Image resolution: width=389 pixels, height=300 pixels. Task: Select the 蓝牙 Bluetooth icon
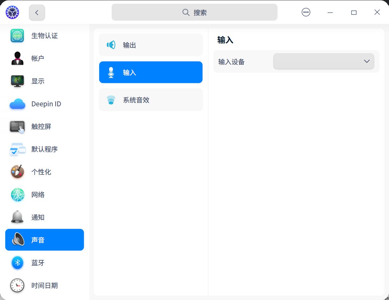(x=17, y=262)
